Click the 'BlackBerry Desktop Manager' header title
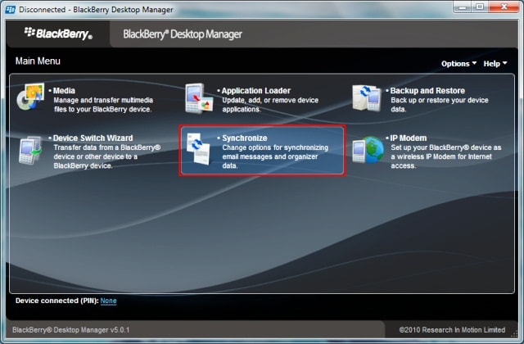The width and height of the screenshot is (524, 344). [183, 34]
